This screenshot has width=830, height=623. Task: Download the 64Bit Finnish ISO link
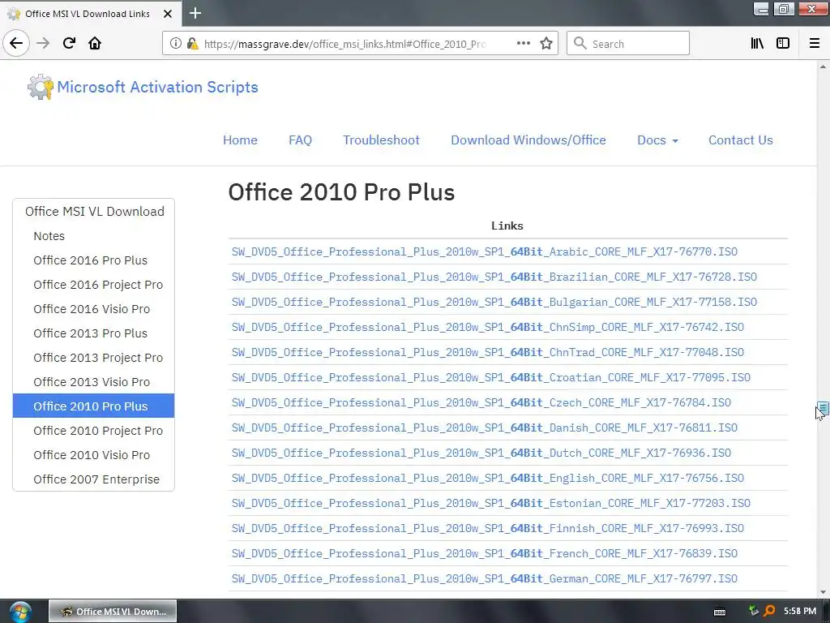tap(487, 529)
